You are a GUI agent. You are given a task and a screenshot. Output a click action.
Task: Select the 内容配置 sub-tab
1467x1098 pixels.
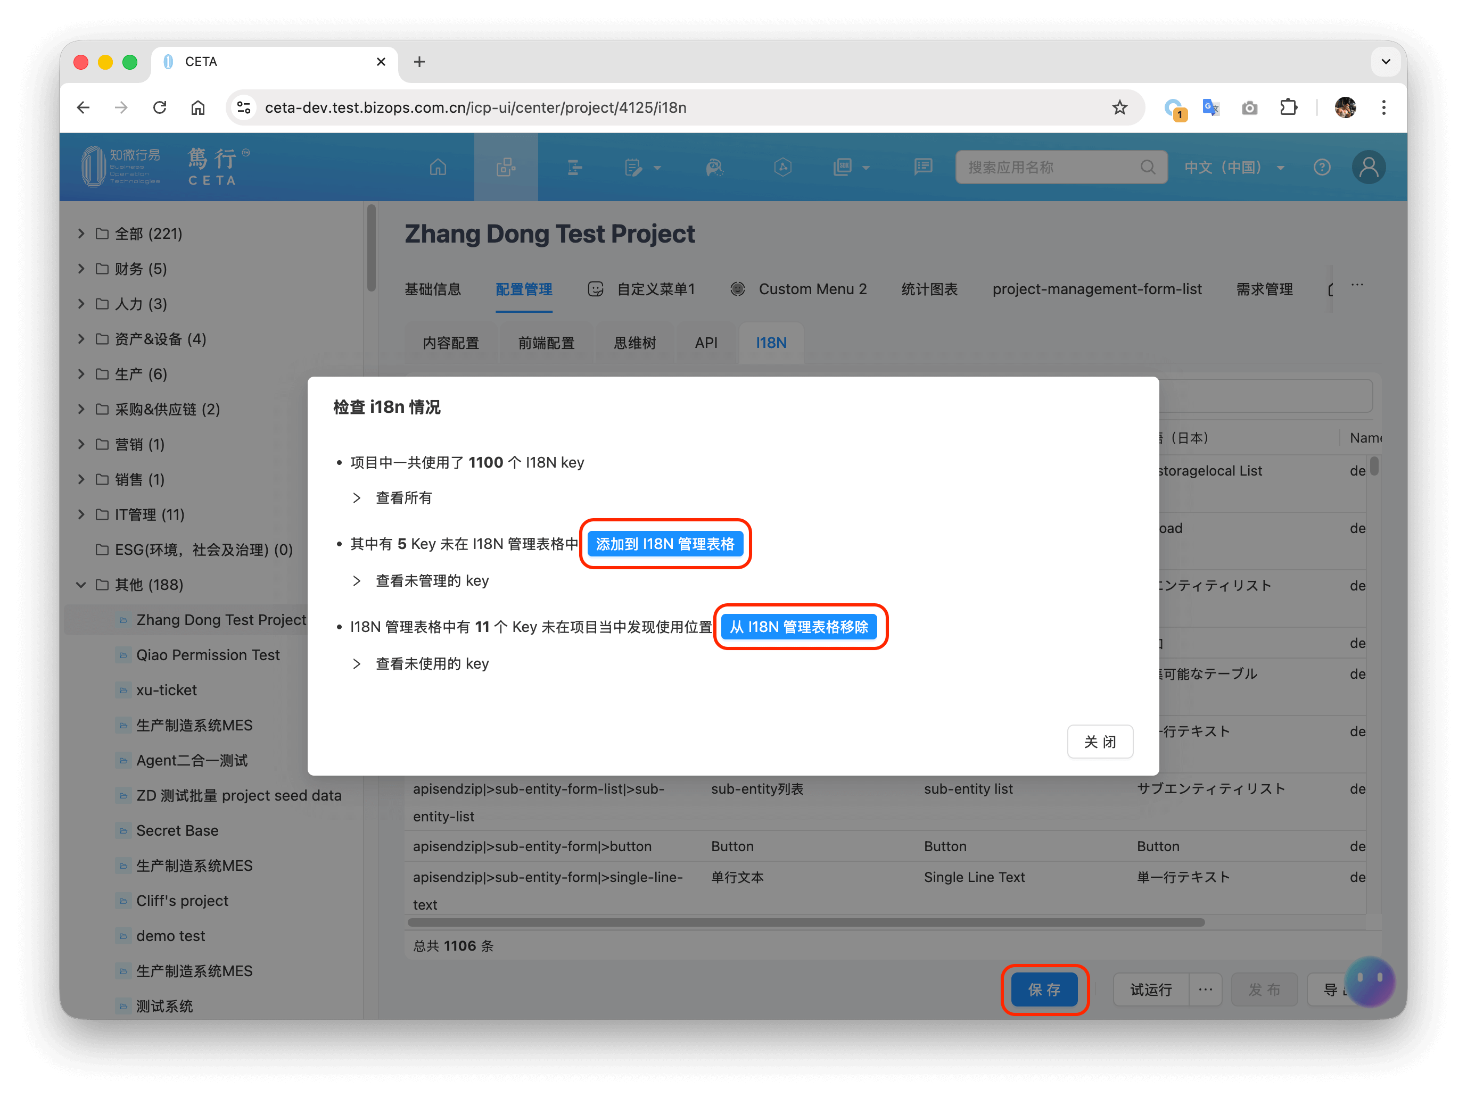click(x=451, y=343)
